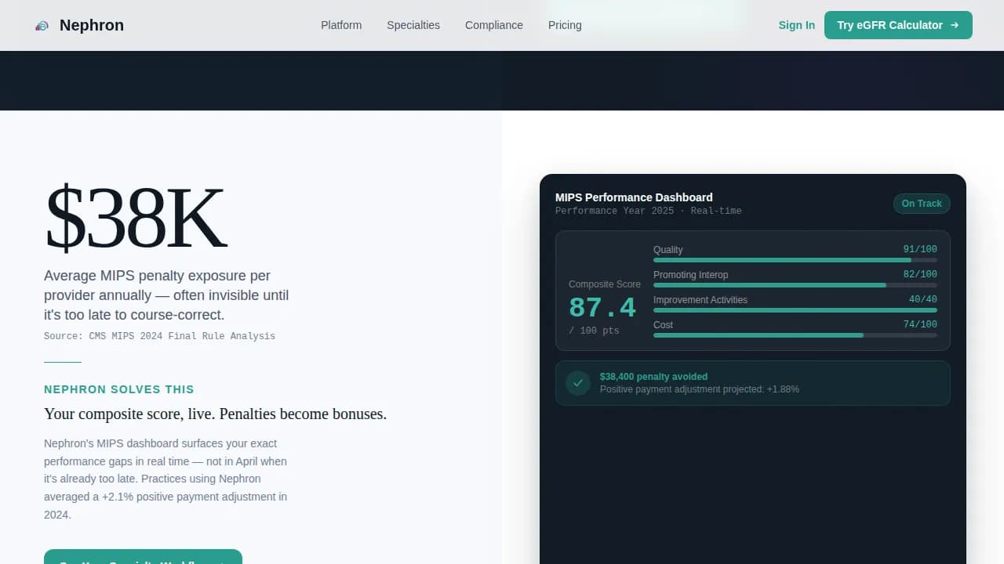This screenshot has height=564, width=1004.
Task: Click the Performance Year 2025 · Real-time subtitle
Action: [648, 211]
